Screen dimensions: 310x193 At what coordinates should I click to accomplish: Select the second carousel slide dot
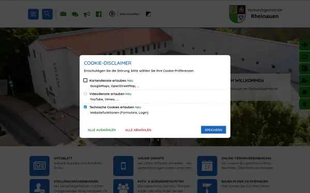point(158,140)
